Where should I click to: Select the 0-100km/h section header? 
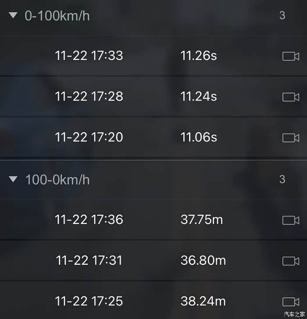[x=57, y=16]
